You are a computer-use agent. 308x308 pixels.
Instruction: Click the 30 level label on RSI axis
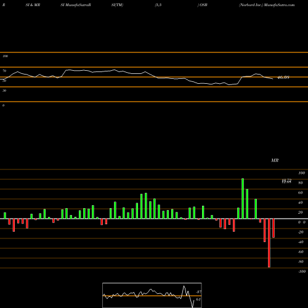(4, 91)
